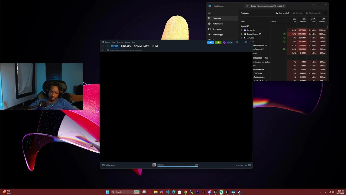The image size is (346, 195).
Task: Click the Steam installing progress bar
Action: [x=177, y=166]
